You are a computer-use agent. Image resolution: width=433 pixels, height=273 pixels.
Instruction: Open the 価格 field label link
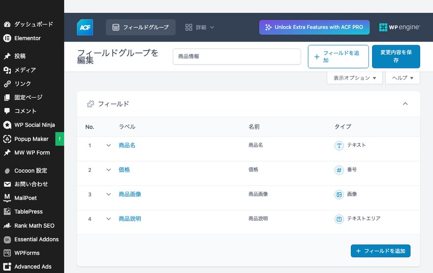pos(124,170)
